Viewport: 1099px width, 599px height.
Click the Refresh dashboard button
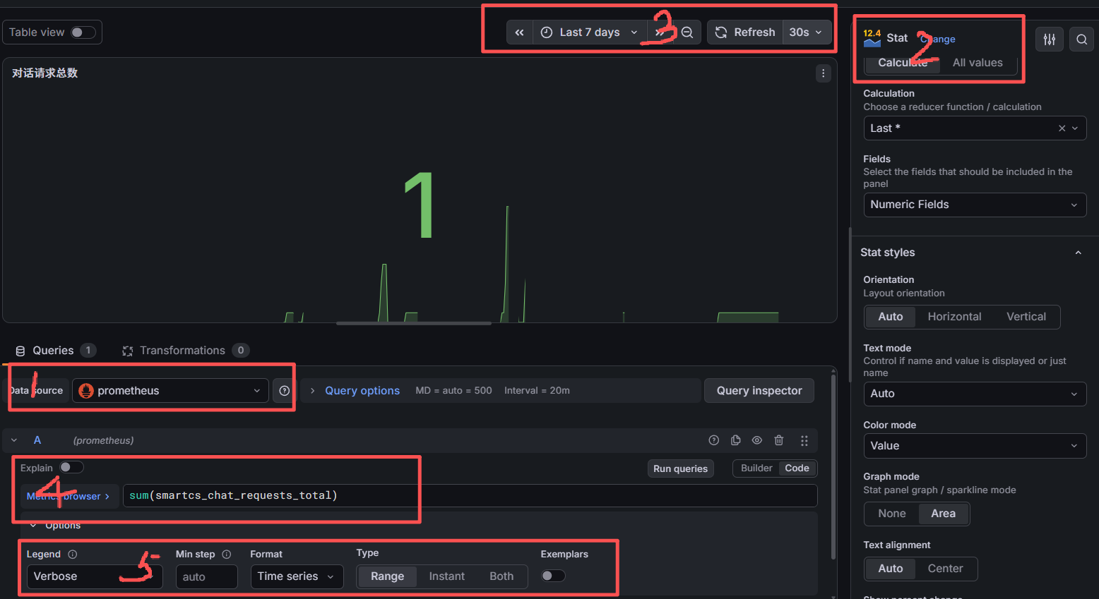point(745,32)
